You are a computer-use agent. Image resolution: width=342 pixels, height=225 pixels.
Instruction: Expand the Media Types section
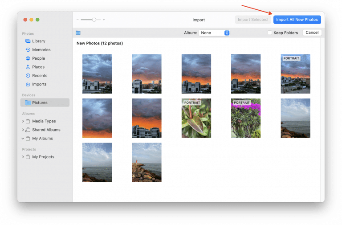click(23, 121)
